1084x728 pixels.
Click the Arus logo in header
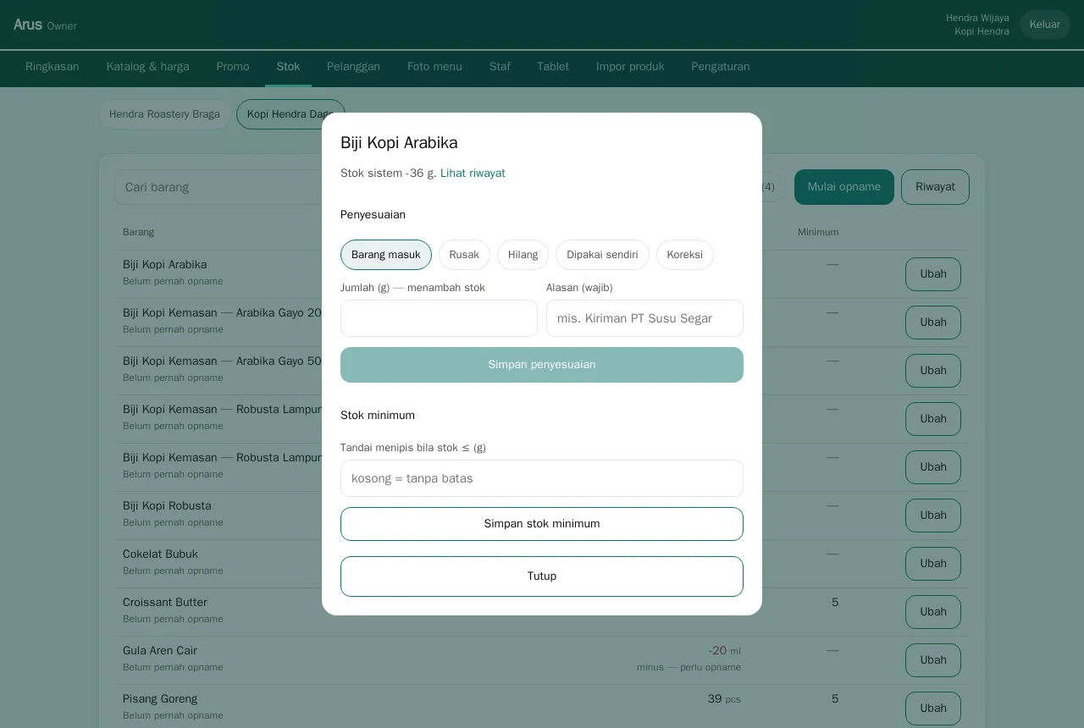click(28, 25)
